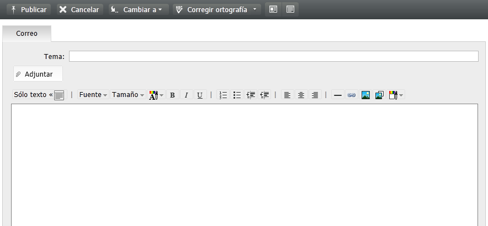The image size is (488, 226).
Task: Open the text color picker
Action: [156, 95]
